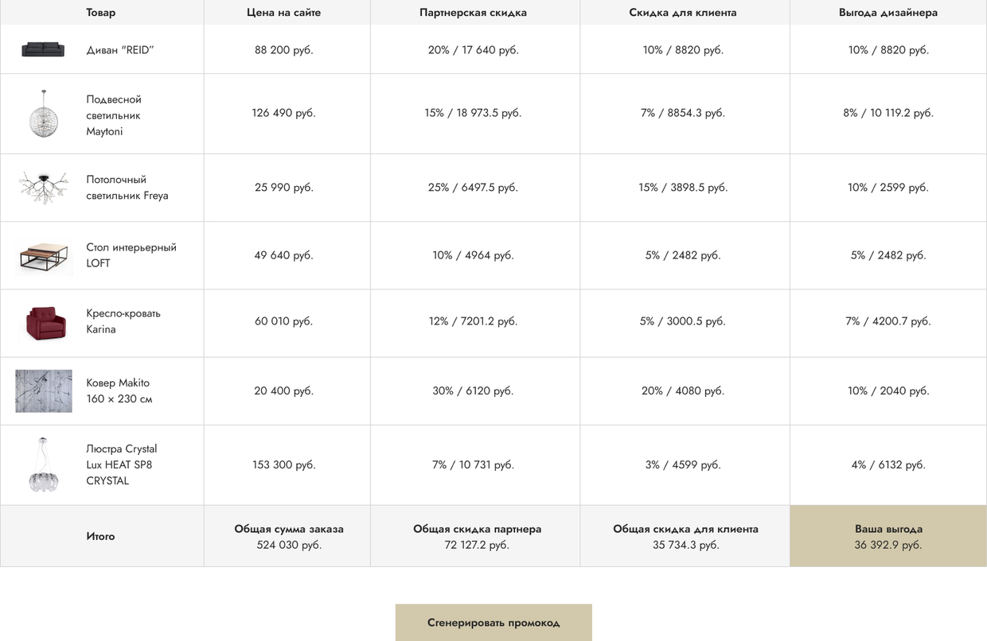Open the Maytoni pendant lamp image
The width and height of the screenshot is (987, 641).
43,114
